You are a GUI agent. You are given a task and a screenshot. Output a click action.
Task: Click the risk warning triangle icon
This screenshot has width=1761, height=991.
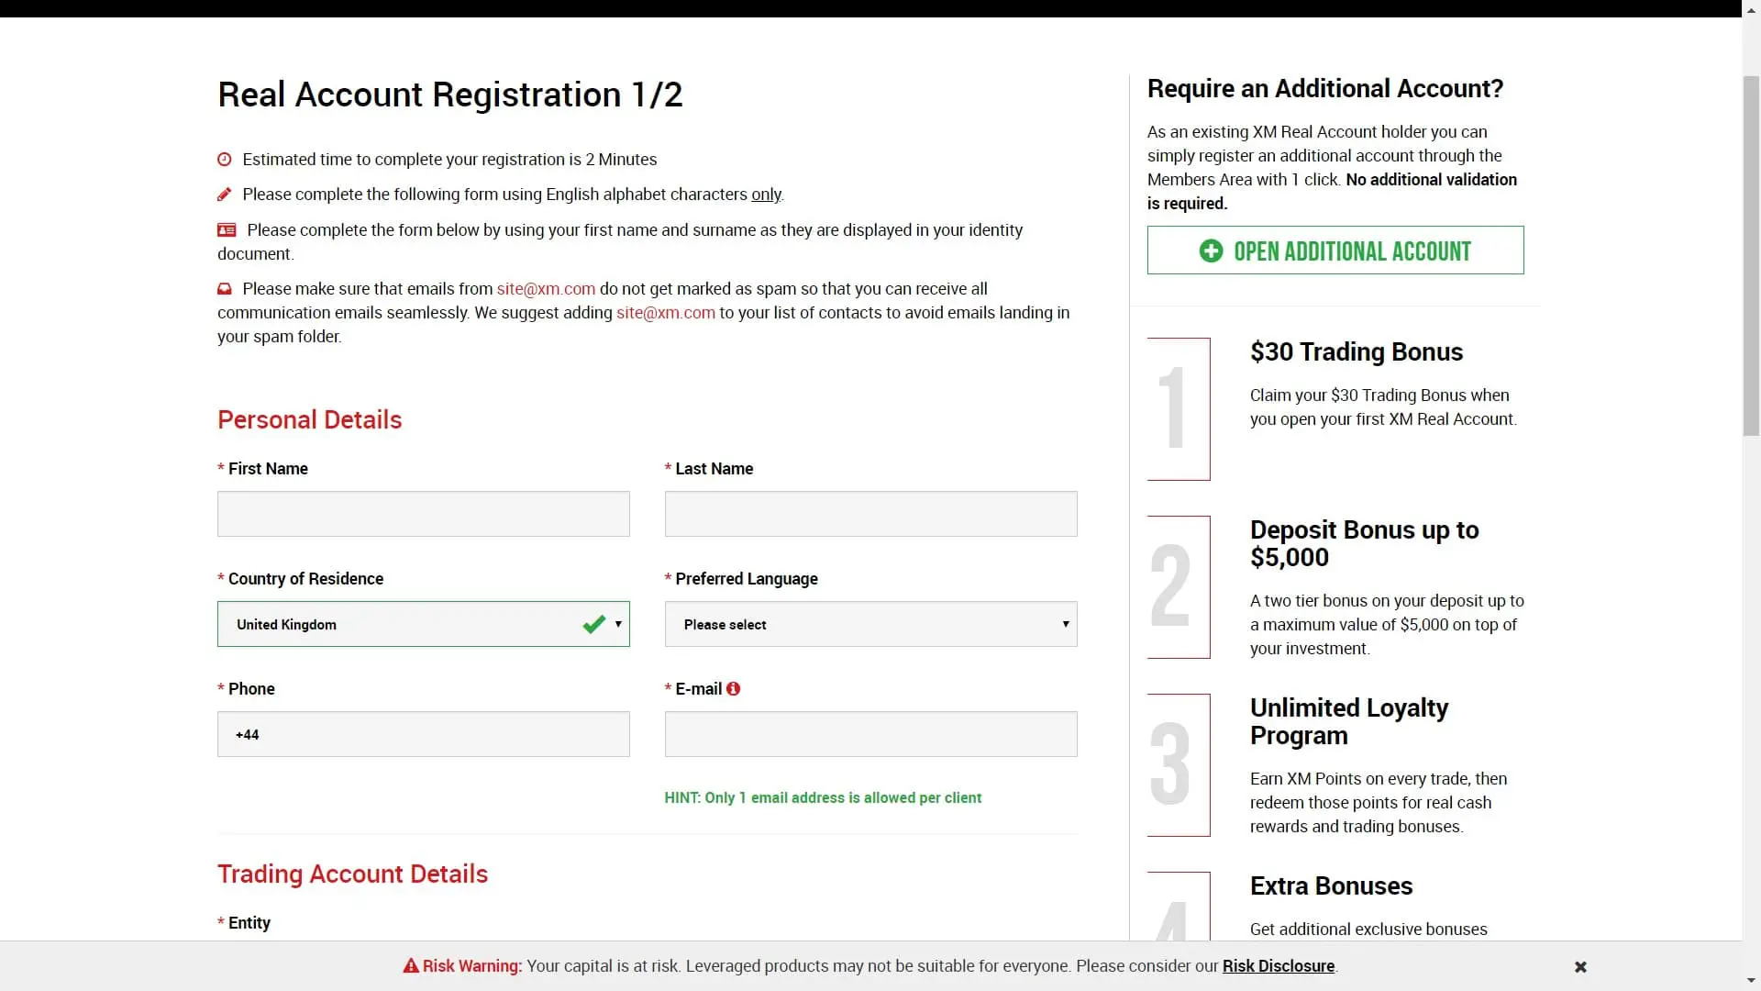[409, 965]
